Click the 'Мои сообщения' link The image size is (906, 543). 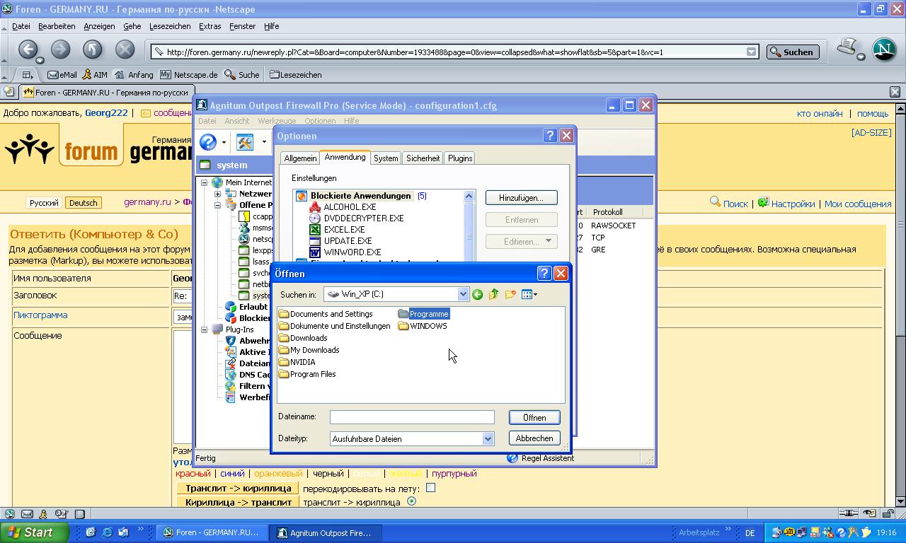click(x=858, y=204)
